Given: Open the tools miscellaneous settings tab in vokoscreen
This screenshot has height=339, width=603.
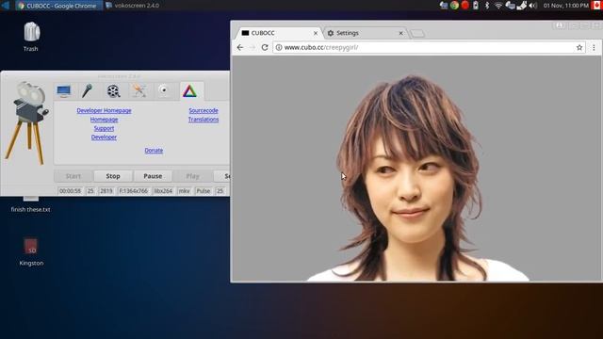Looking at the screenshot, I should (139, 91).
